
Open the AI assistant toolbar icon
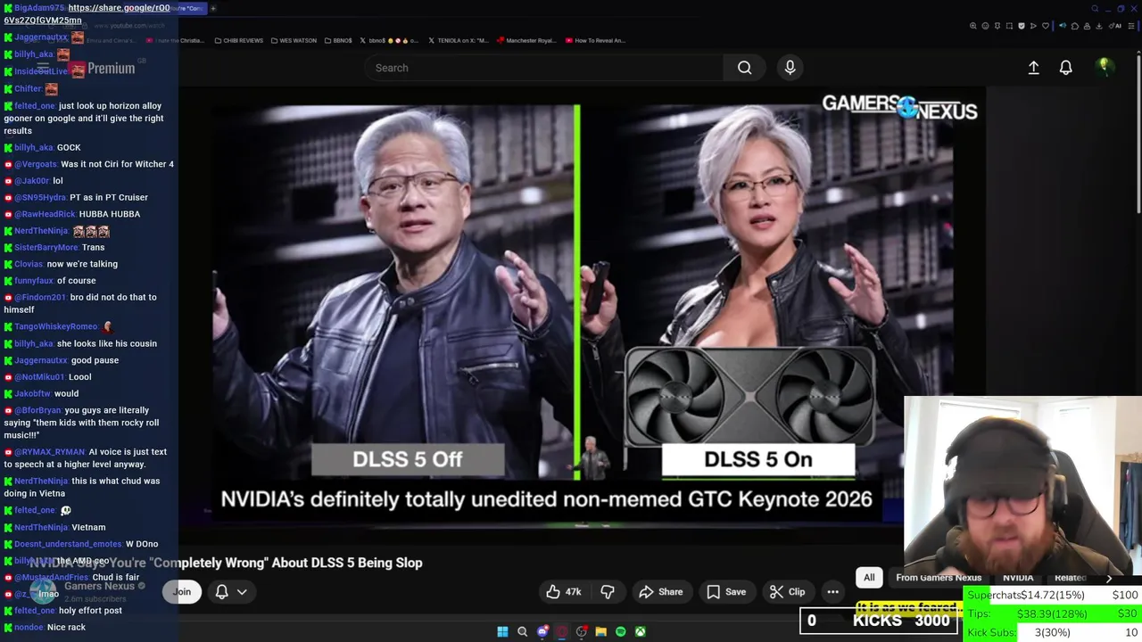pos(1115,26)
